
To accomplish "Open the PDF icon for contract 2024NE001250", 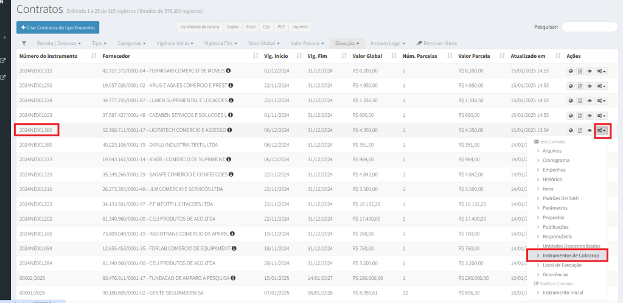I will 580,86.
